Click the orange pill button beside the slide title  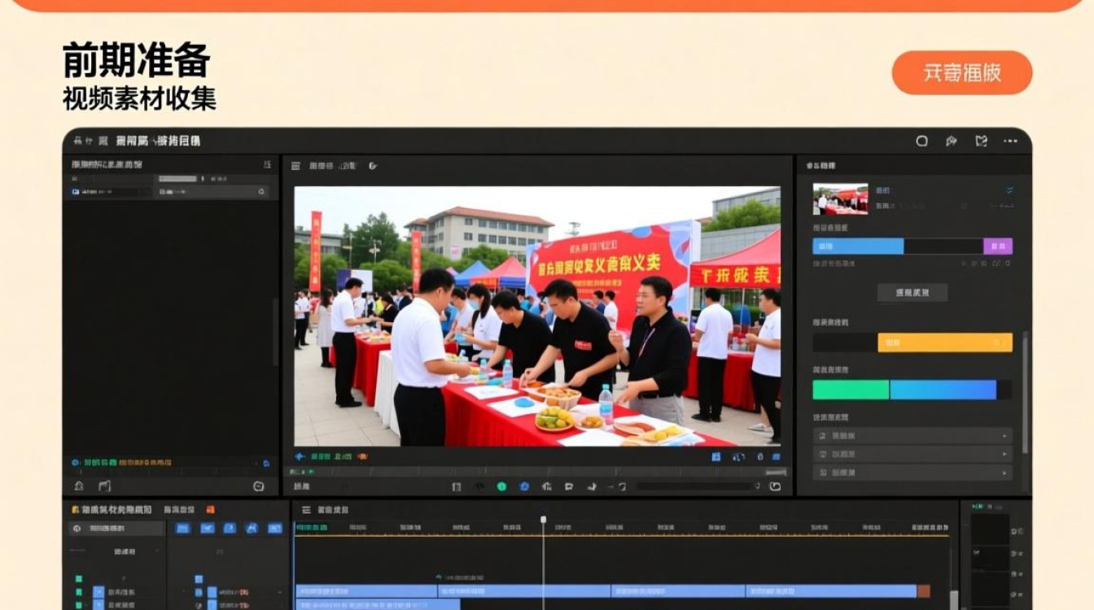[962, 73]
